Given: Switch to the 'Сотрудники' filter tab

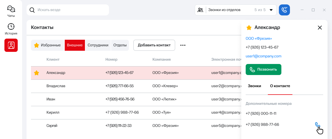Looking at the screenshot, I should 98,45.
